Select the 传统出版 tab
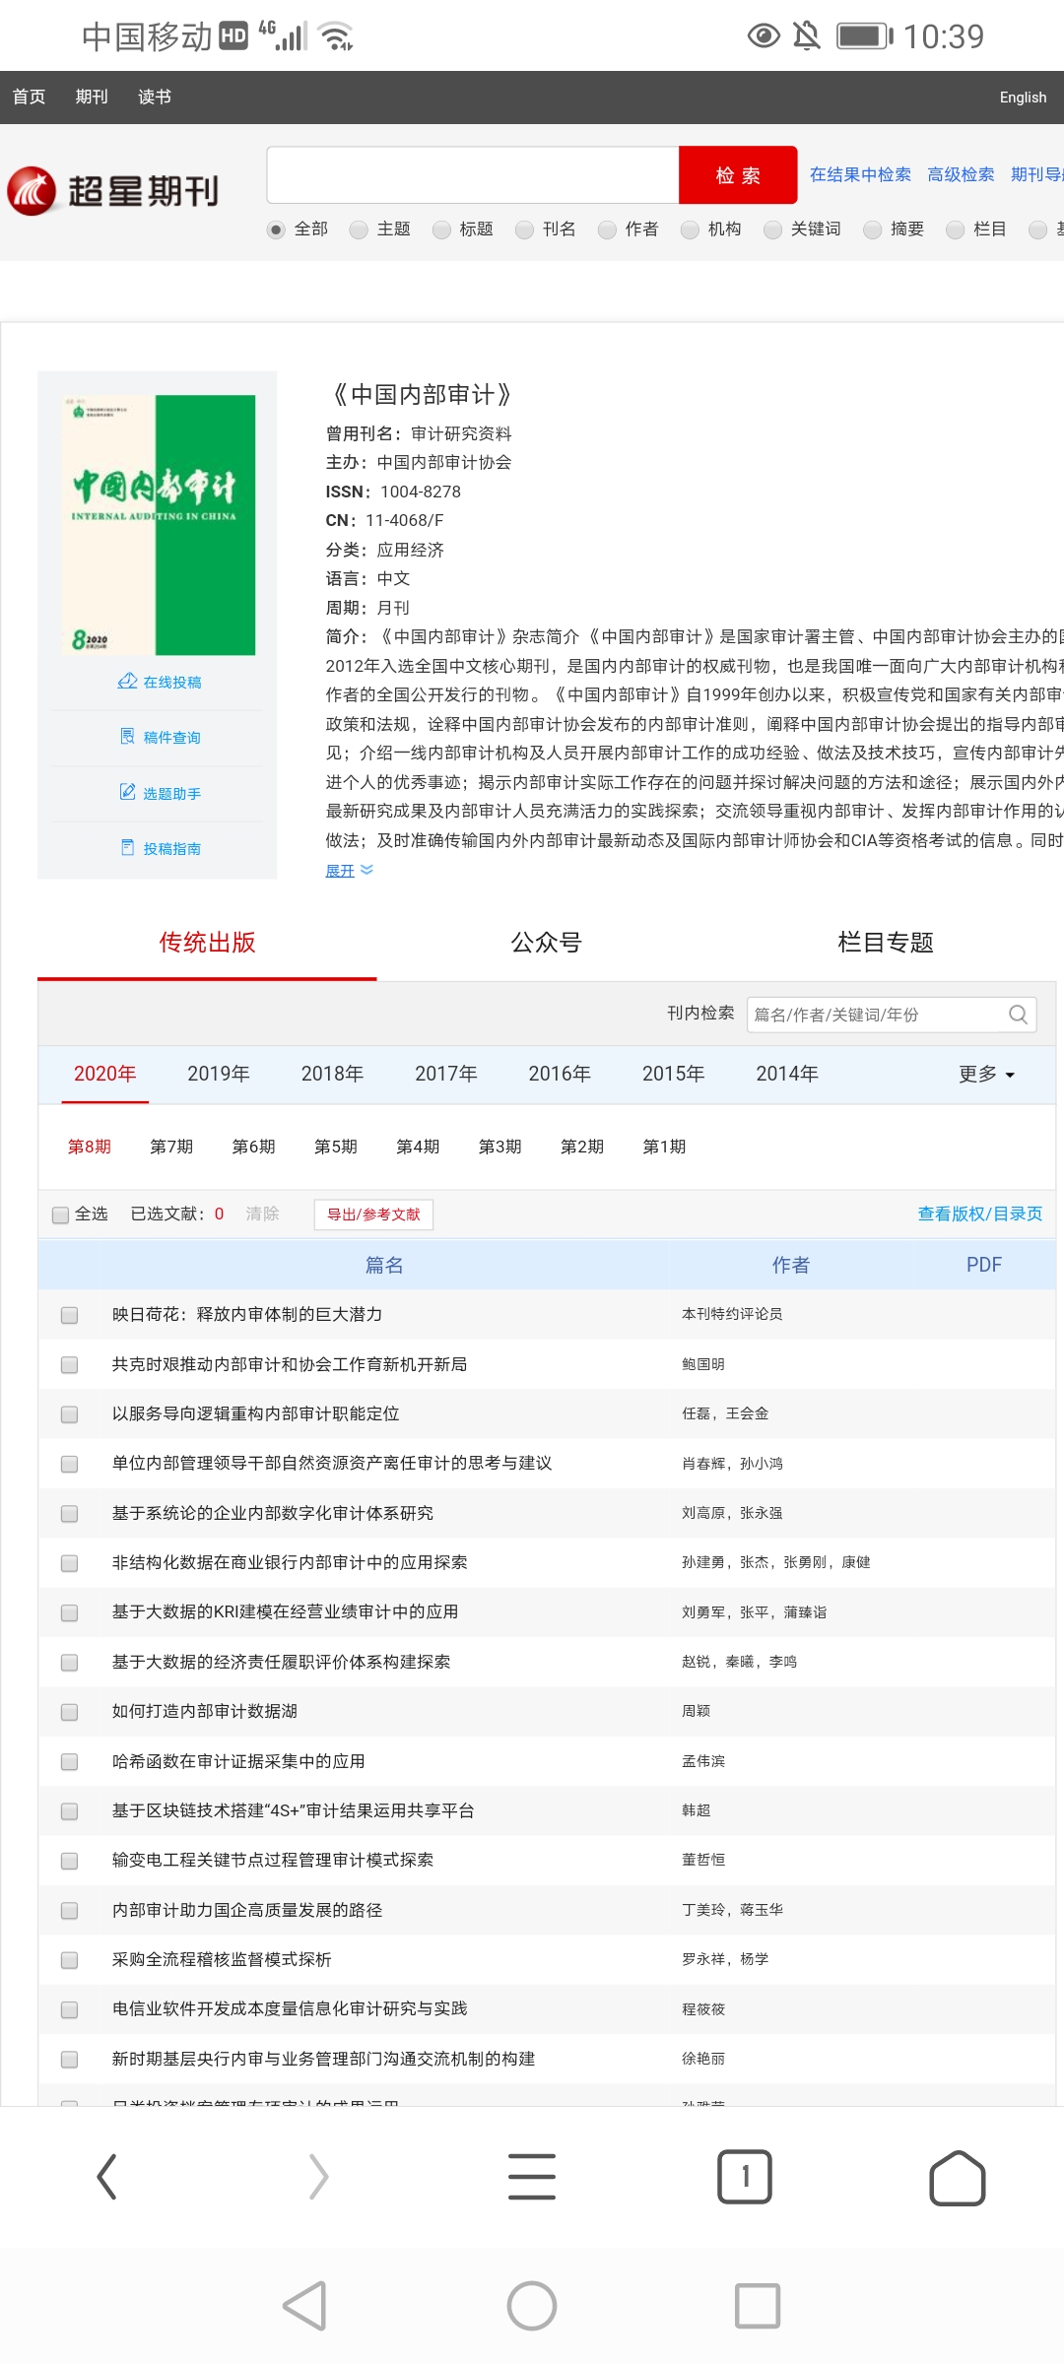 [207, 943]
